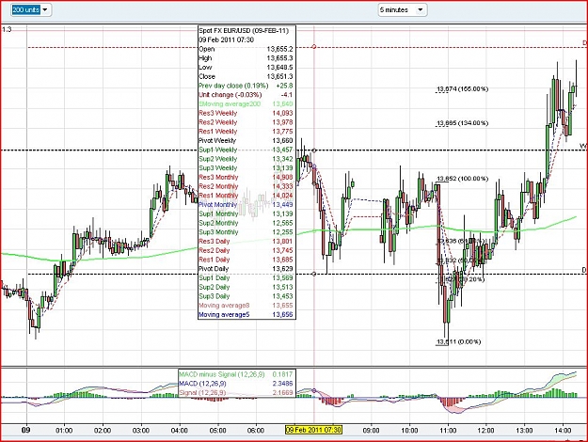Screen dimensions: 588x442
Task: Click the Res3 Weekly 14,093 row
Action: 246,113
